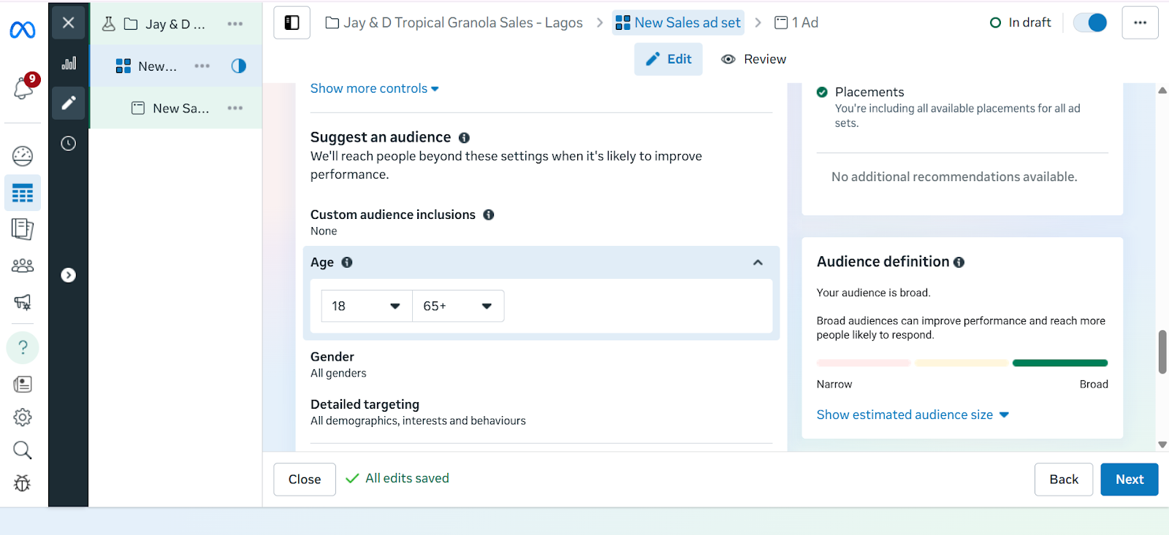Image resolution: width=1169 pixels, height=535 pixels.
Task: Click the Next button
Action: tap(1130, 480)
